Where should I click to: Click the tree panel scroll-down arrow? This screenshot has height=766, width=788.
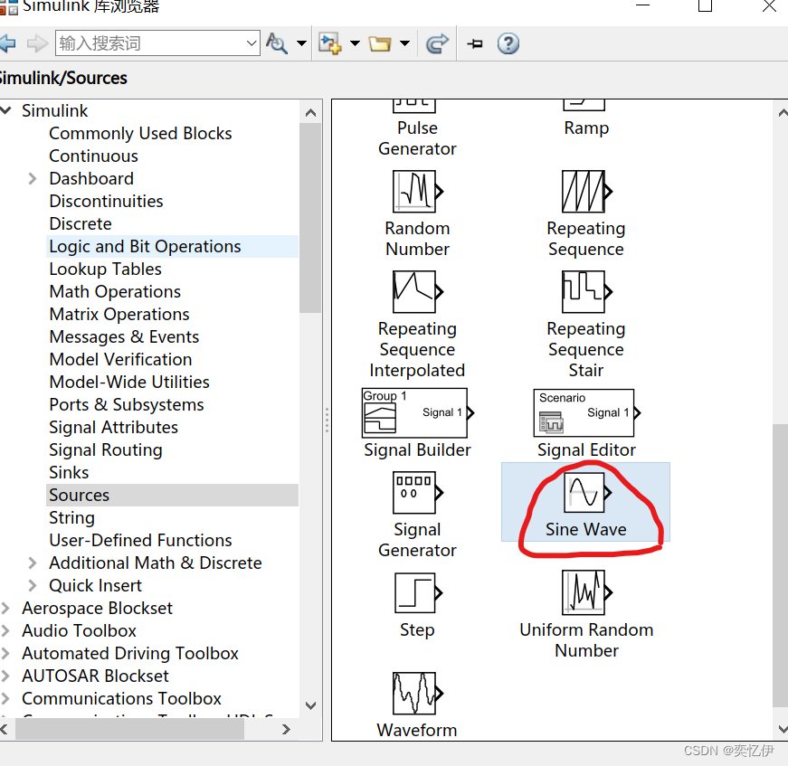310,705
